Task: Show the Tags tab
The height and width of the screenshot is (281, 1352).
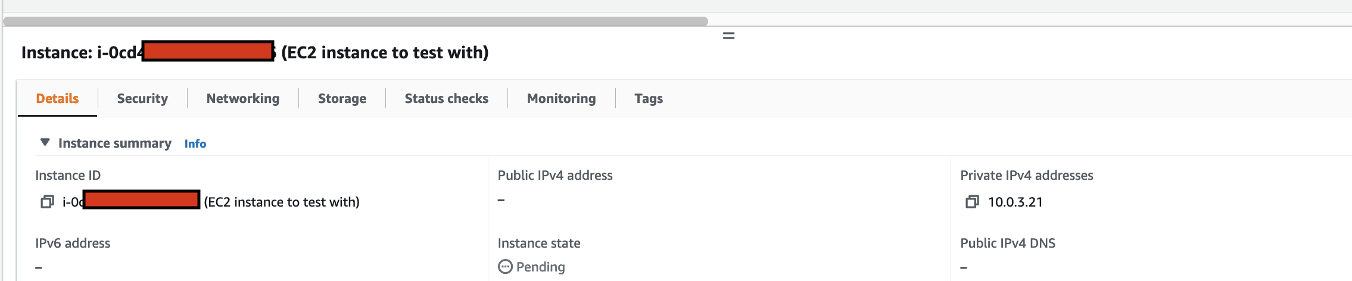Action: click(x=649, y=98)
